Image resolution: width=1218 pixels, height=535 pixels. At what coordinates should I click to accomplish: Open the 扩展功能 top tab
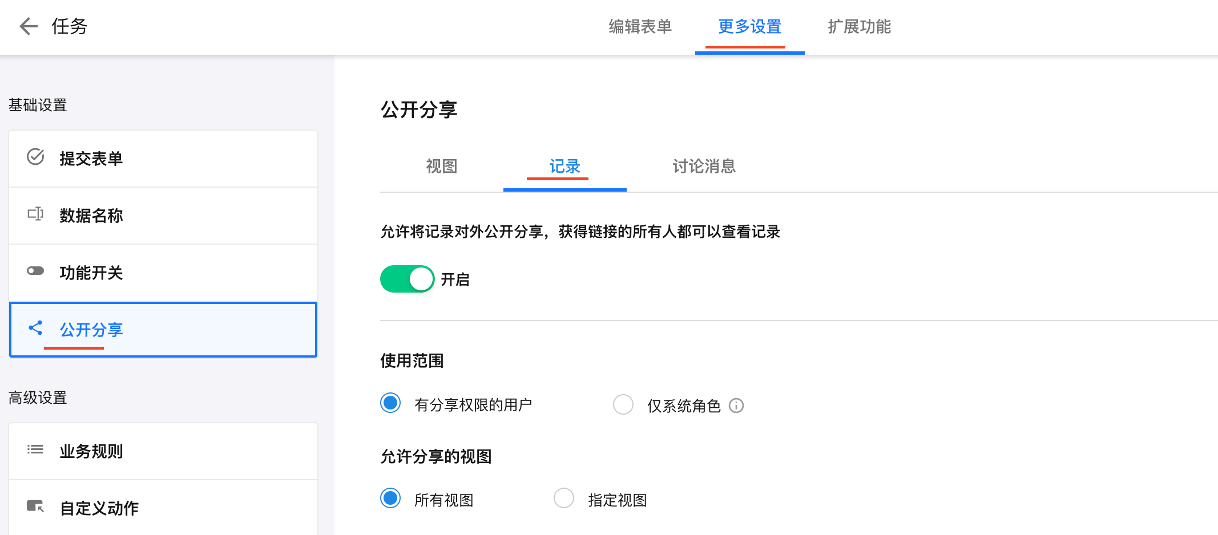pos(859,27)
